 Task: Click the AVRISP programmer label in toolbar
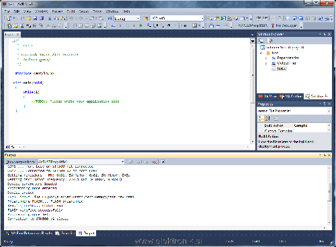point(253,26)
